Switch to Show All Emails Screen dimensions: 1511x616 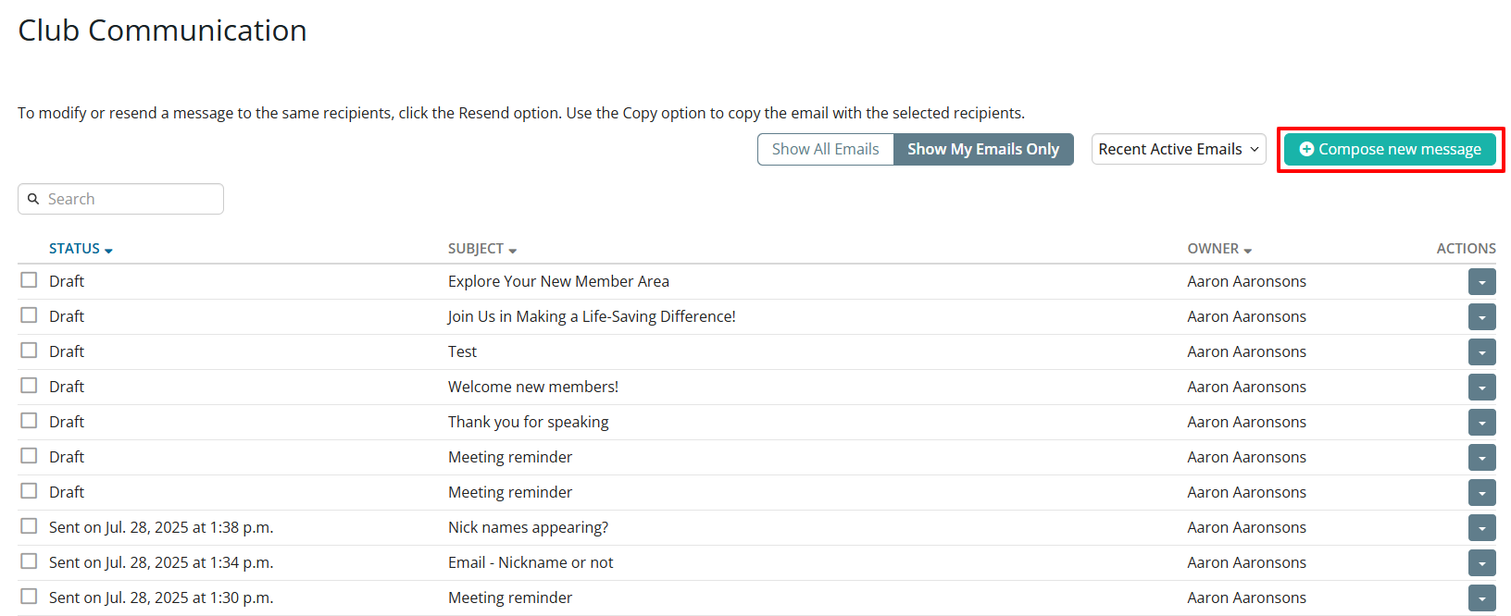825,149
